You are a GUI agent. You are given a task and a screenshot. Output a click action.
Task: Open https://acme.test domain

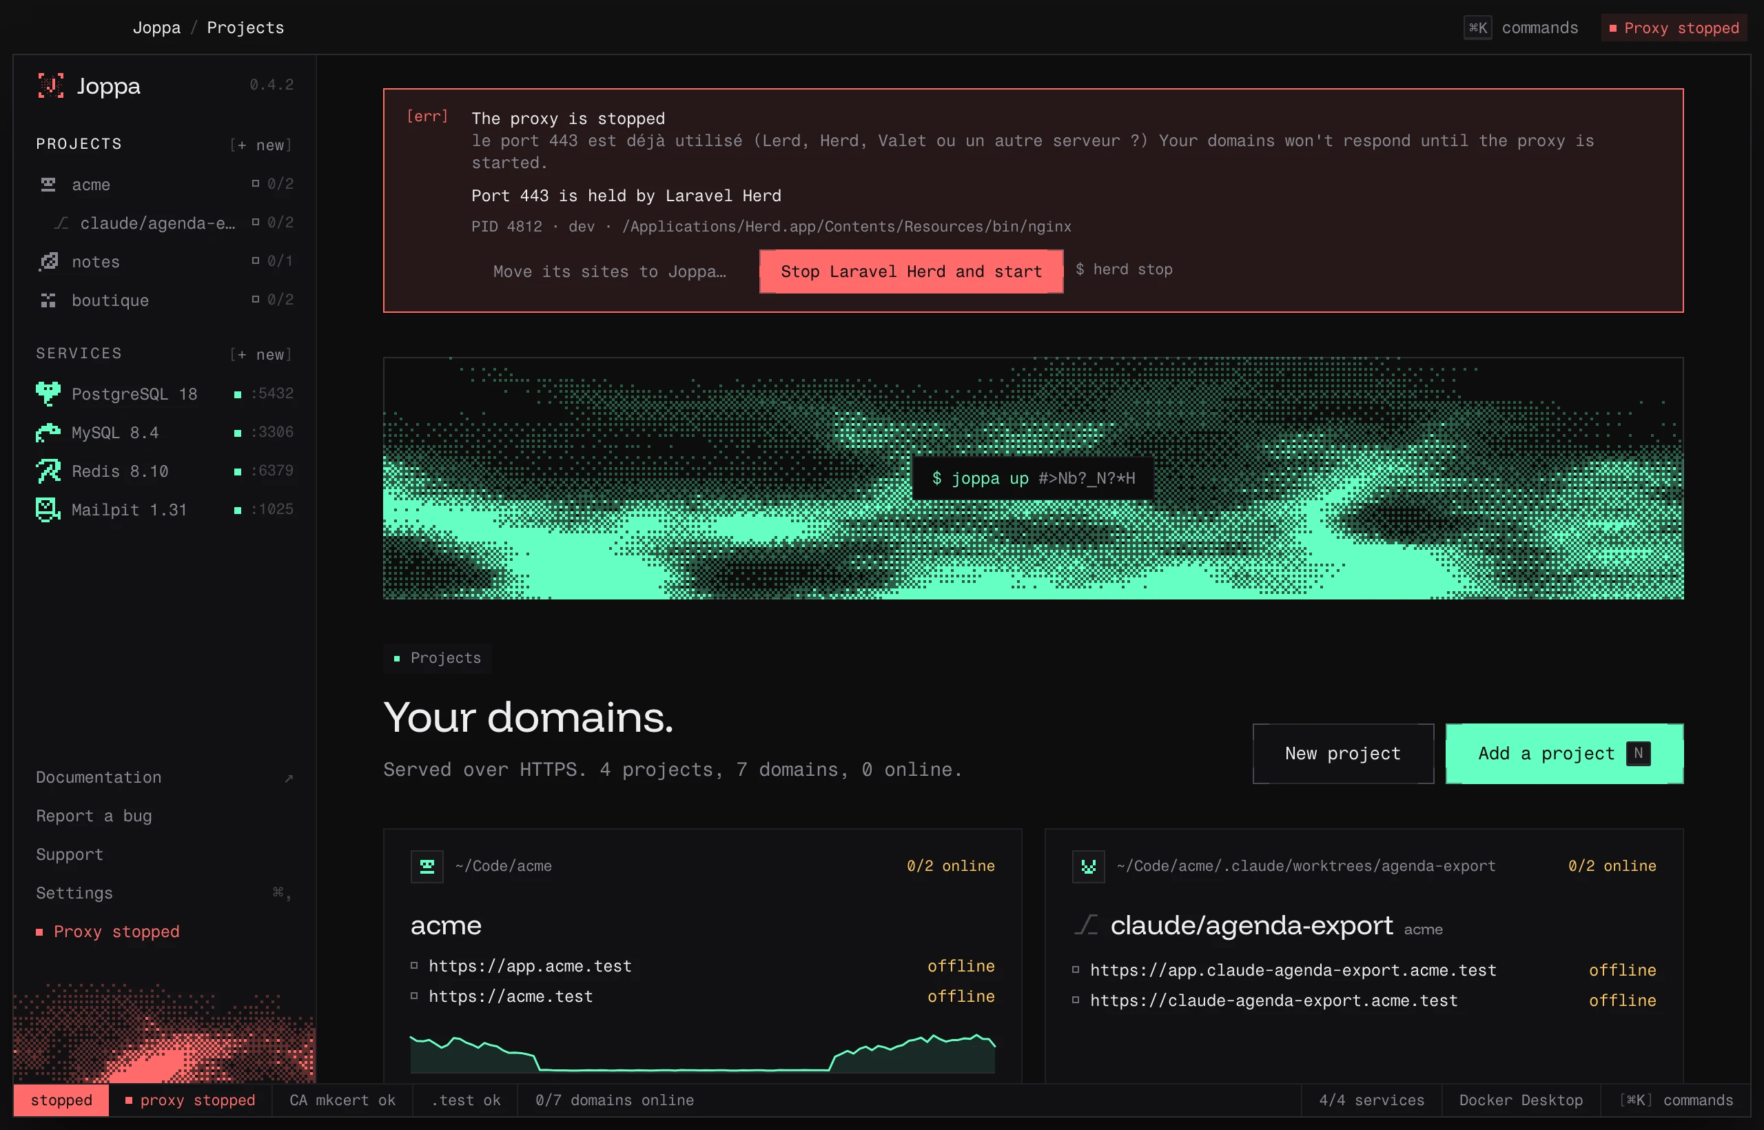(x=511, y=996)
